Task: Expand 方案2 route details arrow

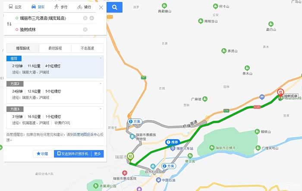Action: click(x=101, y=83)
